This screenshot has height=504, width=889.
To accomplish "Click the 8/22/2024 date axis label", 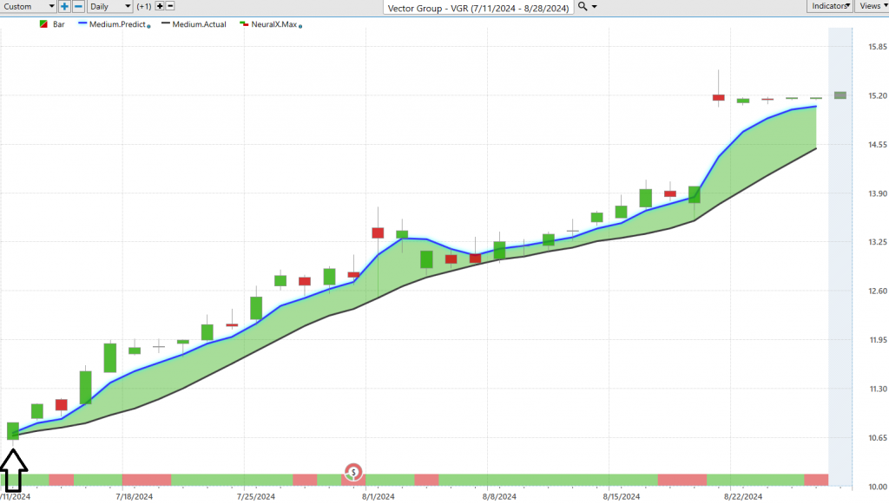I will click(743, 497).
